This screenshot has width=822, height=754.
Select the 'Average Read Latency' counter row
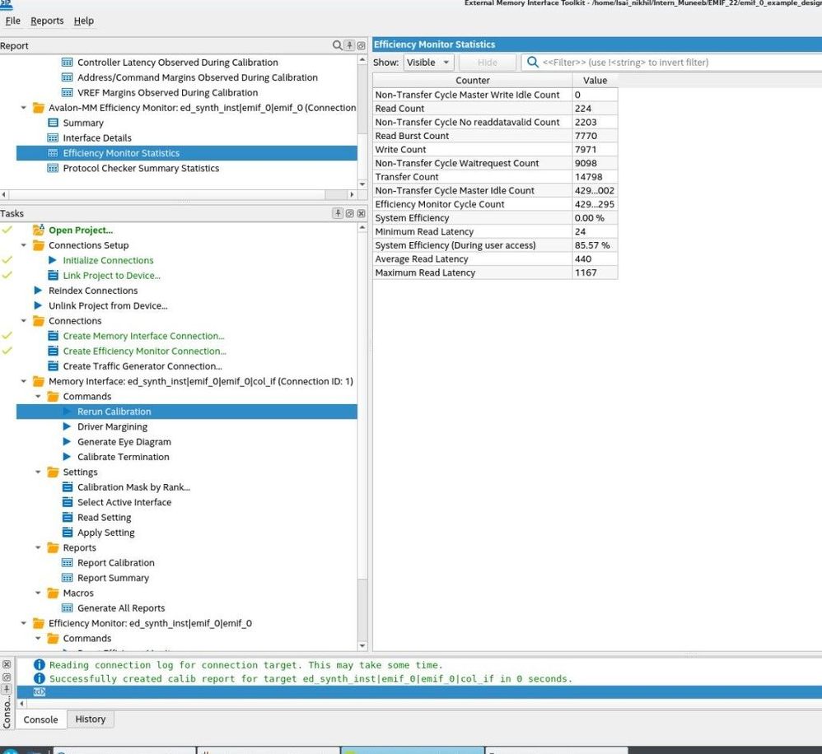(x=495, y=258)
